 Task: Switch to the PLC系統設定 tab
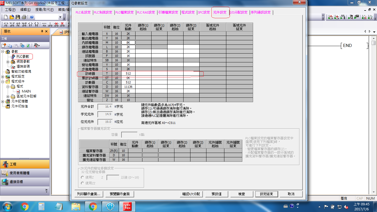tap(103, 12)
